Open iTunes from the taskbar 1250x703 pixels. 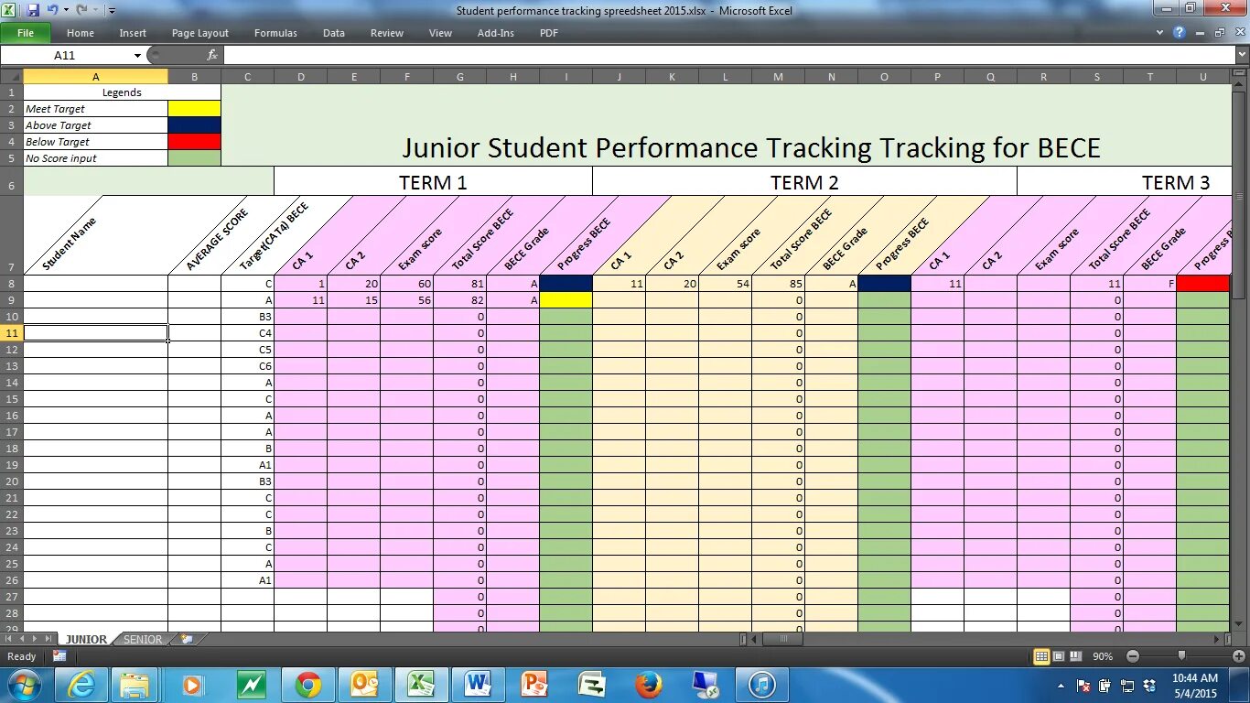762,685
